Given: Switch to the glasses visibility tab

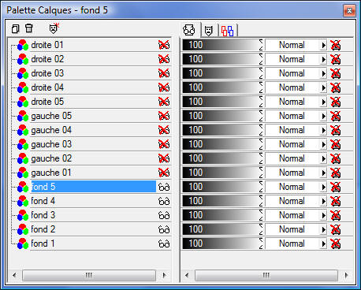Looking at the screenshot, I should click(x=189, y=30).
